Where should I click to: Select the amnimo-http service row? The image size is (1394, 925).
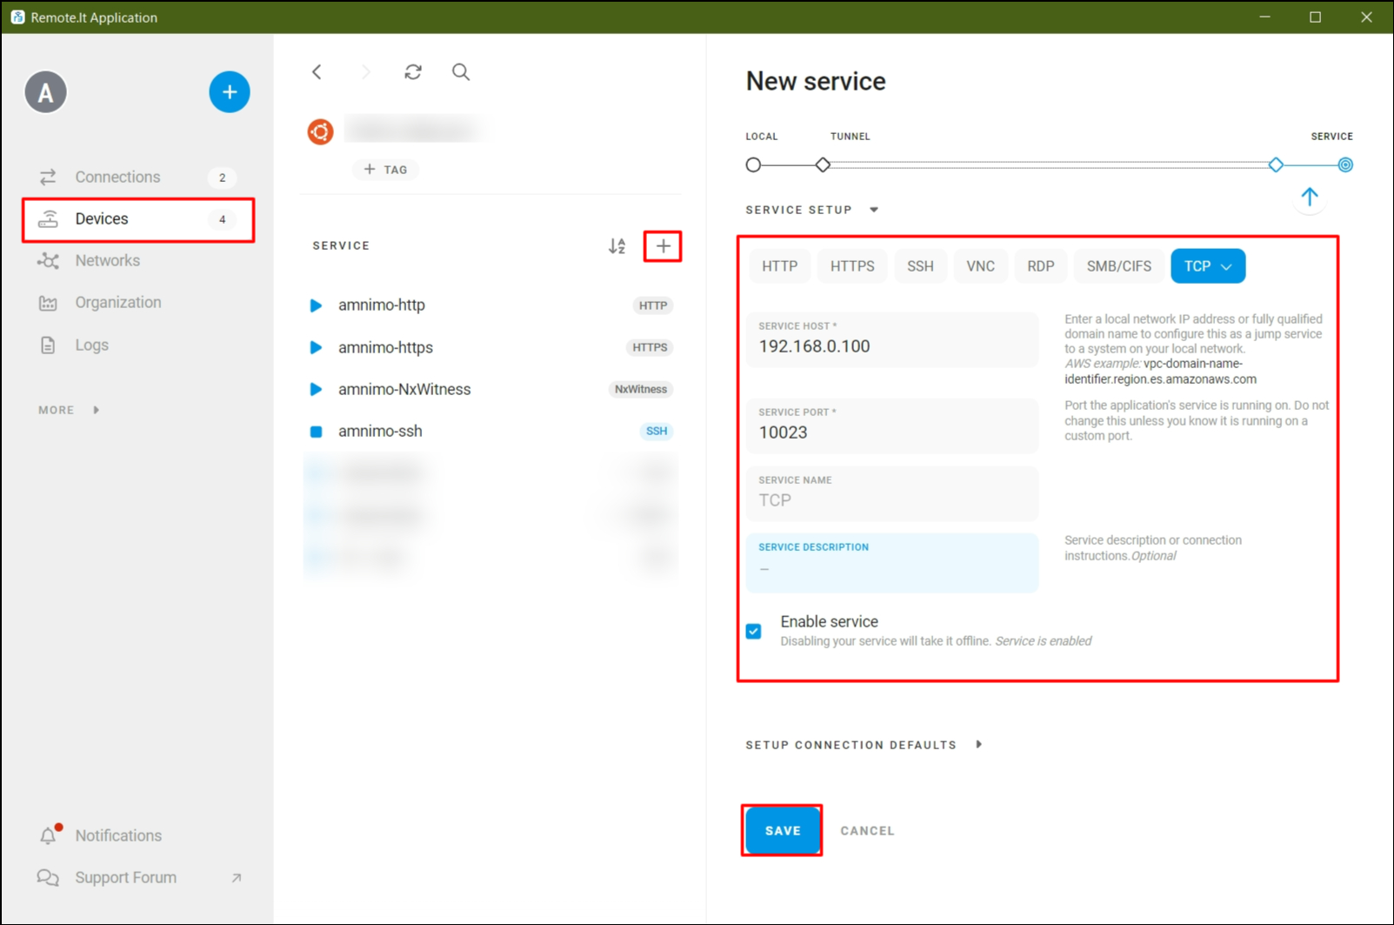click(x=491, y=305)
